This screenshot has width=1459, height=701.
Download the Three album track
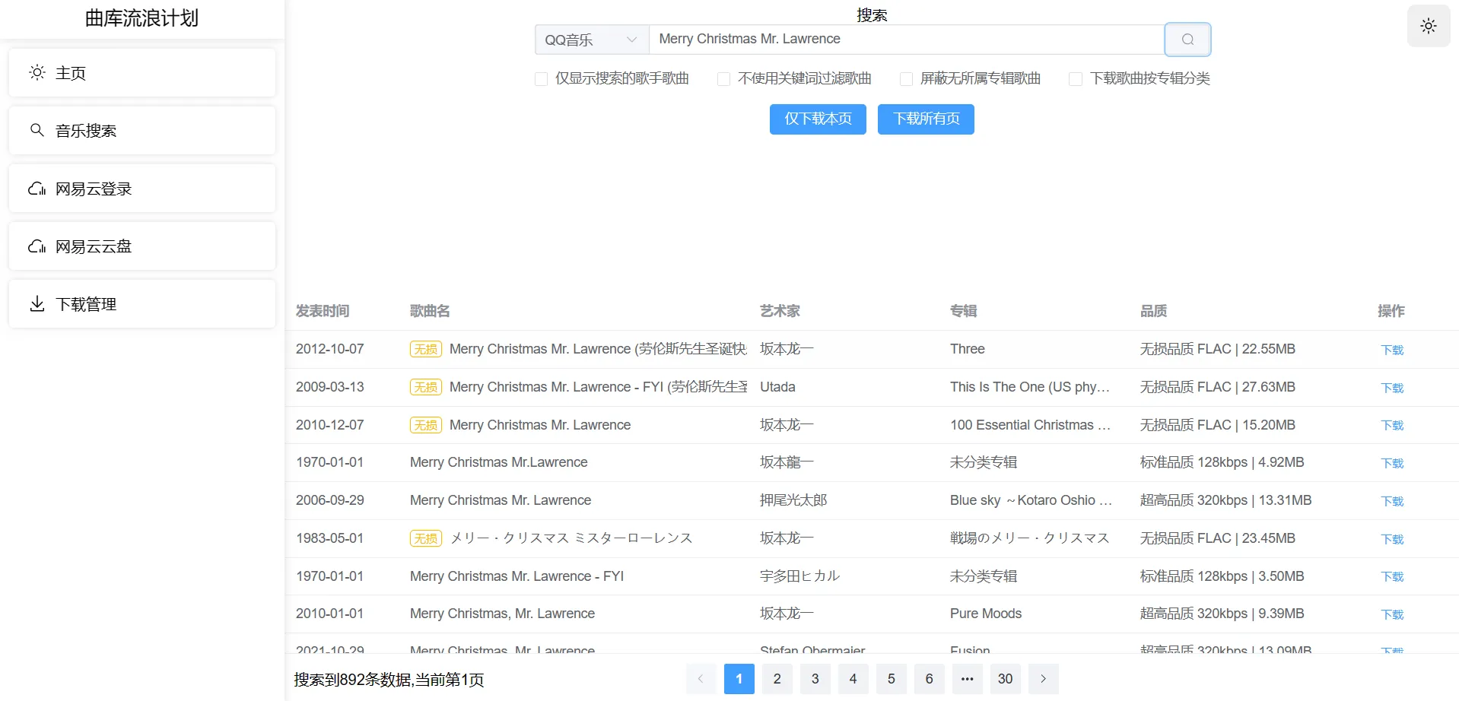click(1392, 350)
